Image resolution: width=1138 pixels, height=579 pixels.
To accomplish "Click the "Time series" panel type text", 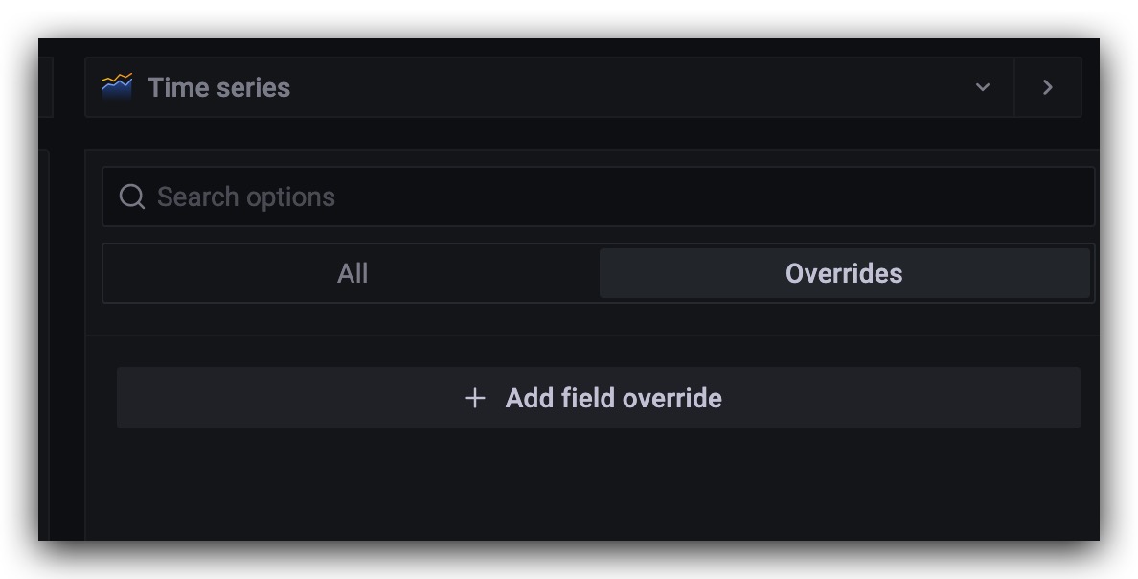I will [218, 87].
